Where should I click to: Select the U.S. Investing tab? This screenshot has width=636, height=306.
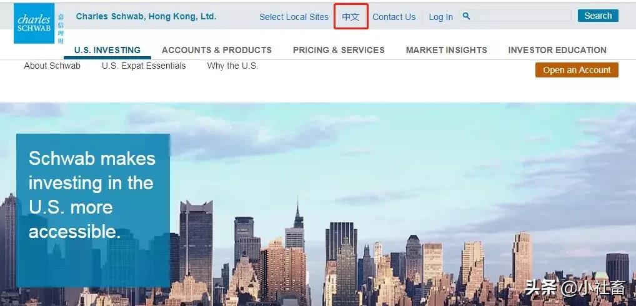(x=107, y=50)
